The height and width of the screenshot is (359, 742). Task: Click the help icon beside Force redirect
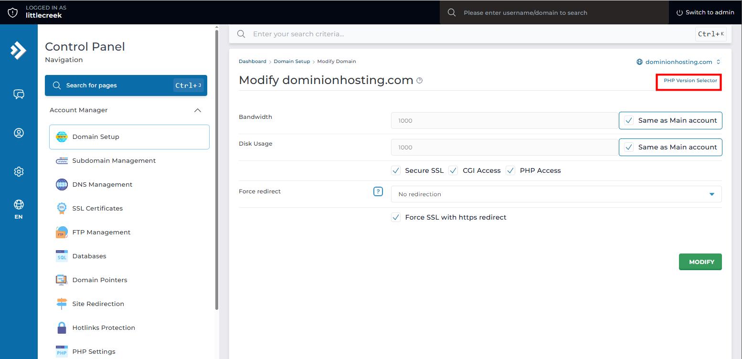coord(378,191)
